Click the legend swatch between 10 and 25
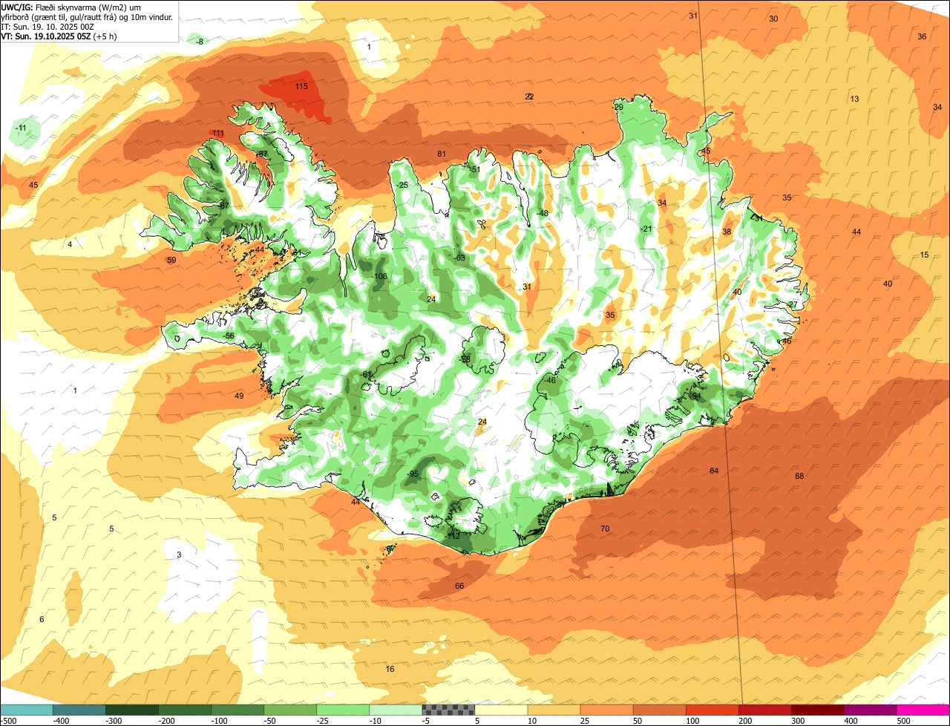Image resolution: width=950 pixels, height=726 pixels. point(554,710)
